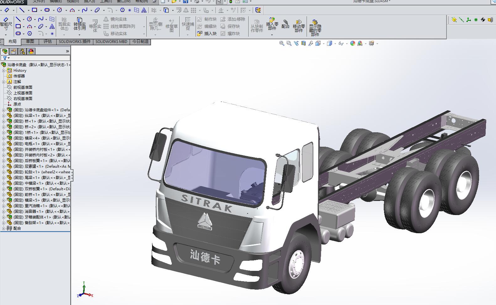Click the 编辑块 edit block button
The width and height of the screenshot is (496, 305).
pos(207,27)
